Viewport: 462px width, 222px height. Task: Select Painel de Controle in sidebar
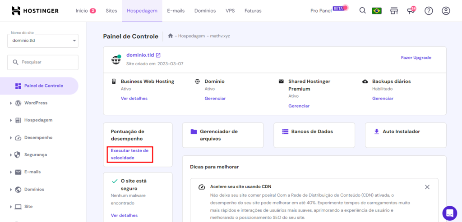(39, 86)
